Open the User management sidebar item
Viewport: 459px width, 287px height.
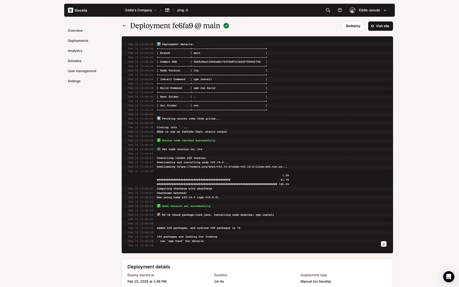(82, 71)
